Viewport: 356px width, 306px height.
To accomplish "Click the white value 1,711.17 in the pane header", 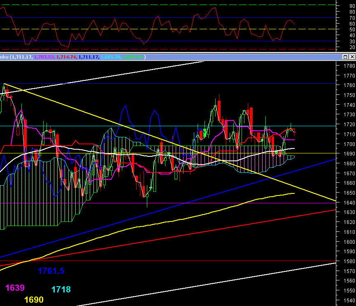I will (22, 57).
